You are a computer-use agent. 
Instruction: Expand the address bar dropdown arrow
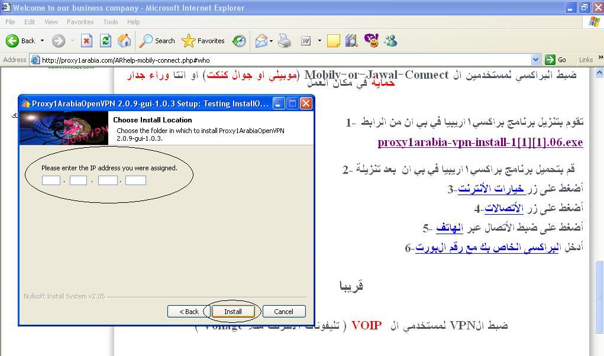535,60
